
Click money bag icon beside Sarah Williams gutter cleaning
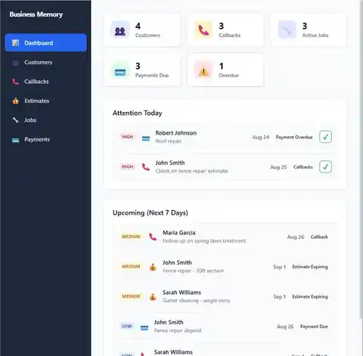tap(153, 296)
